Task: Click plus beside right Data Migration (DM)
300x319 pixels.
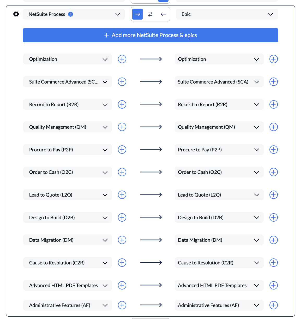Action: pyautogui.click(x=273, y=240)
